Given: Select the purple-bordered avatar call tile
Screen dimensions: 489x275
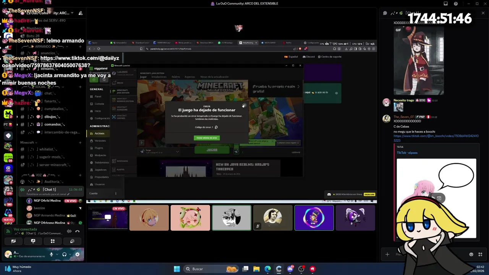Looking at the screenshot, I should pos(314,218).
